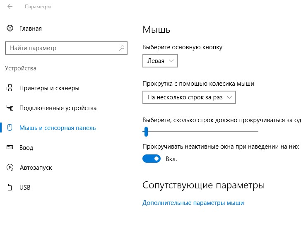This screenshot has height=231, width=301.
Task: Go to "Автозапуск" settings page
Action: (x=36, y=168)
